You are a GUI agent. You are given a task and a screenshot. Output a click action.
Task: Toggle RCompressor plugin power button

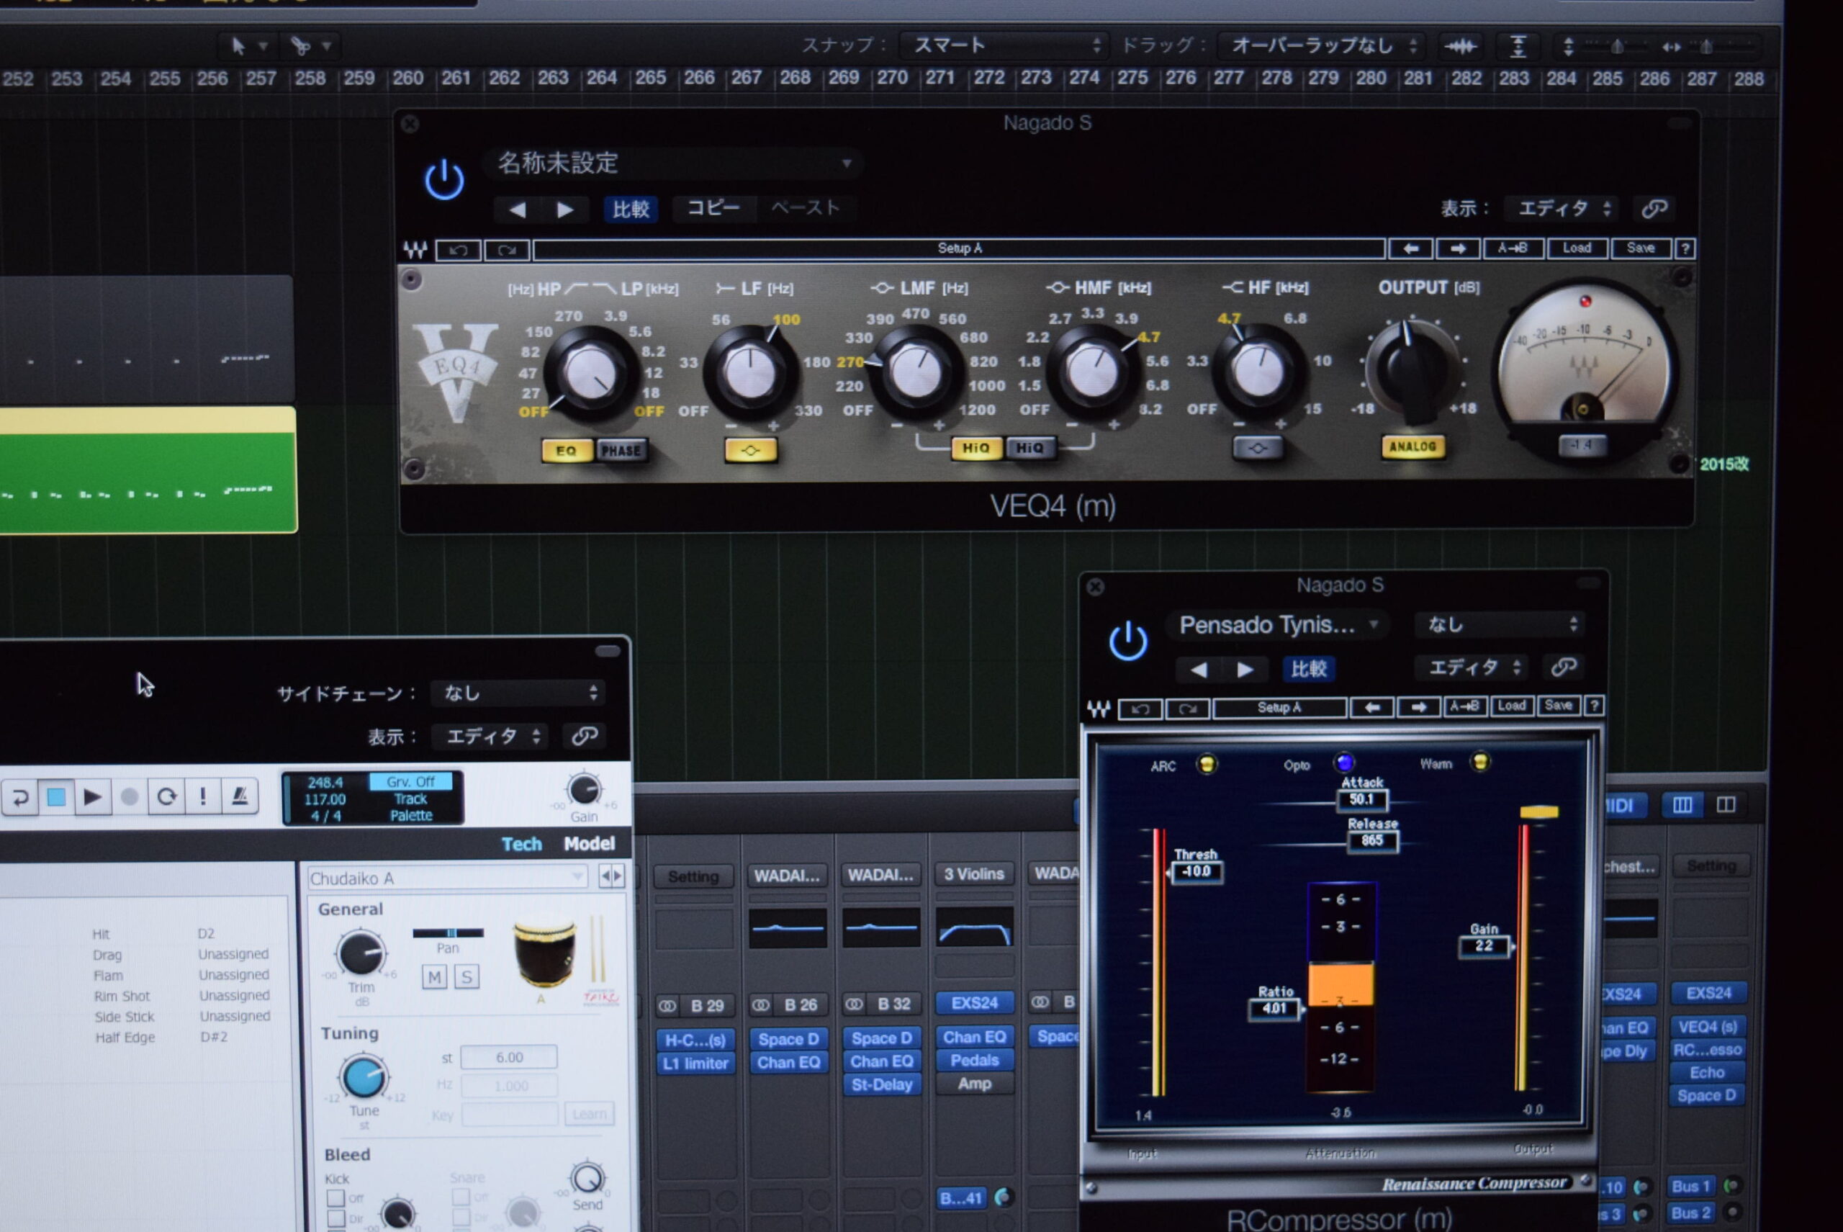(x=1128, y=640)
